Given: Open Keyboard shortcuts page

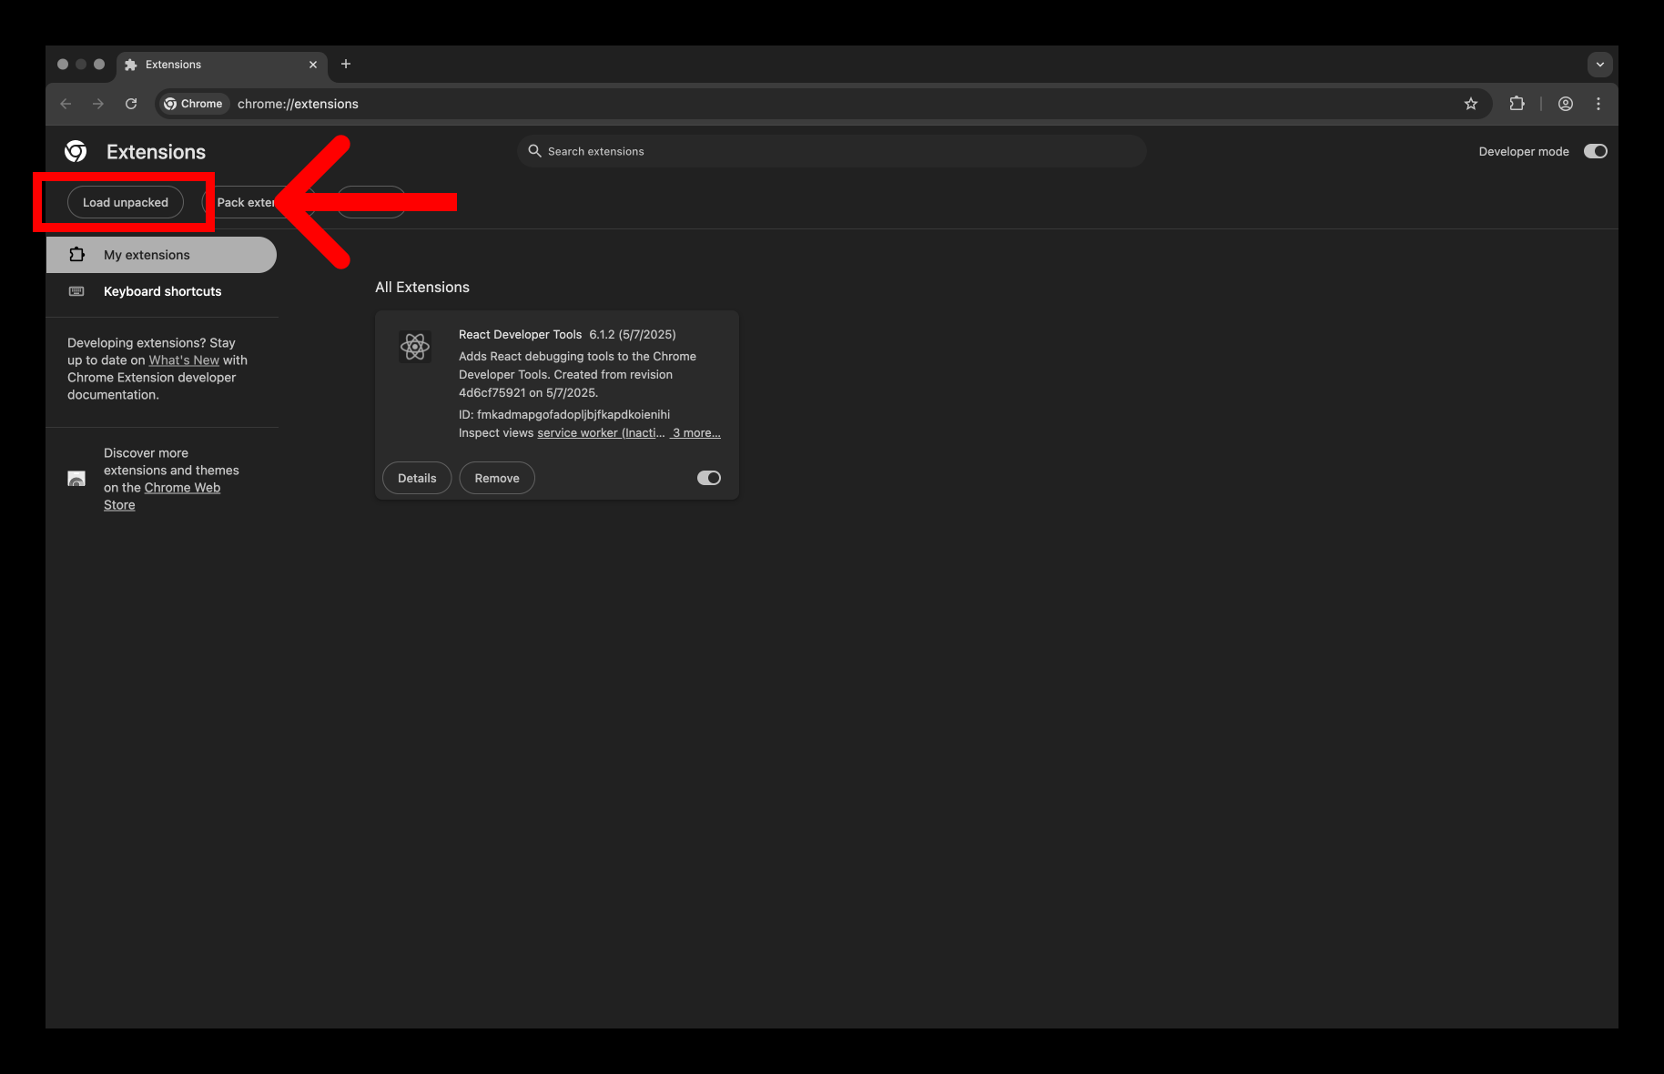Looking at the screenshot, I should point(161,291).
